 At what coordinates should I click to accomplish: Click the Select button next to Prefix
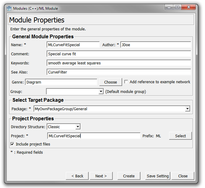pos(180,136)
